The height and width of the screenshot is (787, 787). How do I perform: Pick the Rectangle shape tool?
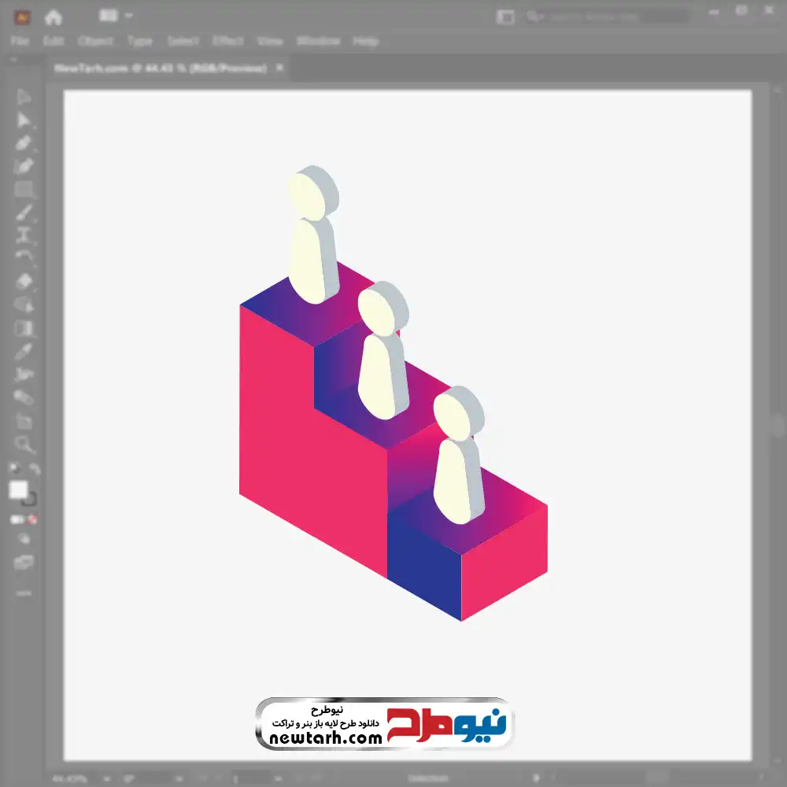click(x=24, y=189)
